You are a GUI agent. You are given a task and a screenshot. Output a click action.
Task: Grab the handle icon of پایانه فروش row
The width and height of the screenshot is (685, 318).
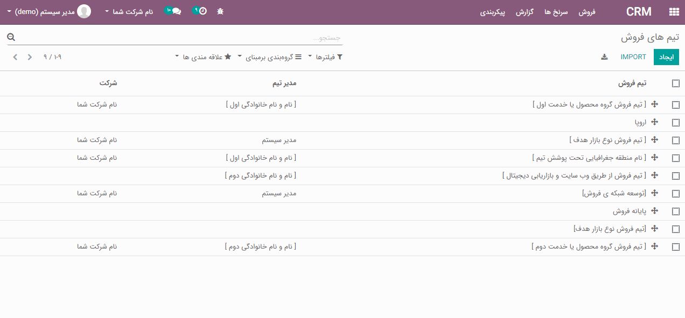click(655, 211)
